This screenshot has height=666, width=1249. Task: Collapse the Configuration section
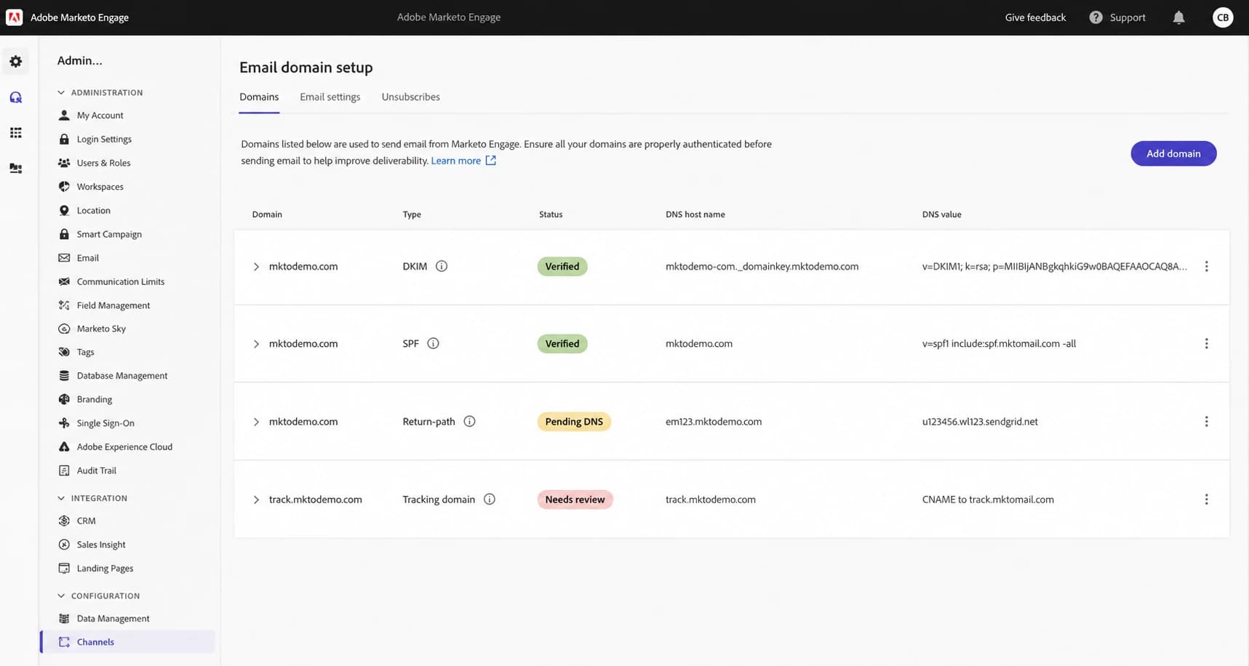pos(61,595)
